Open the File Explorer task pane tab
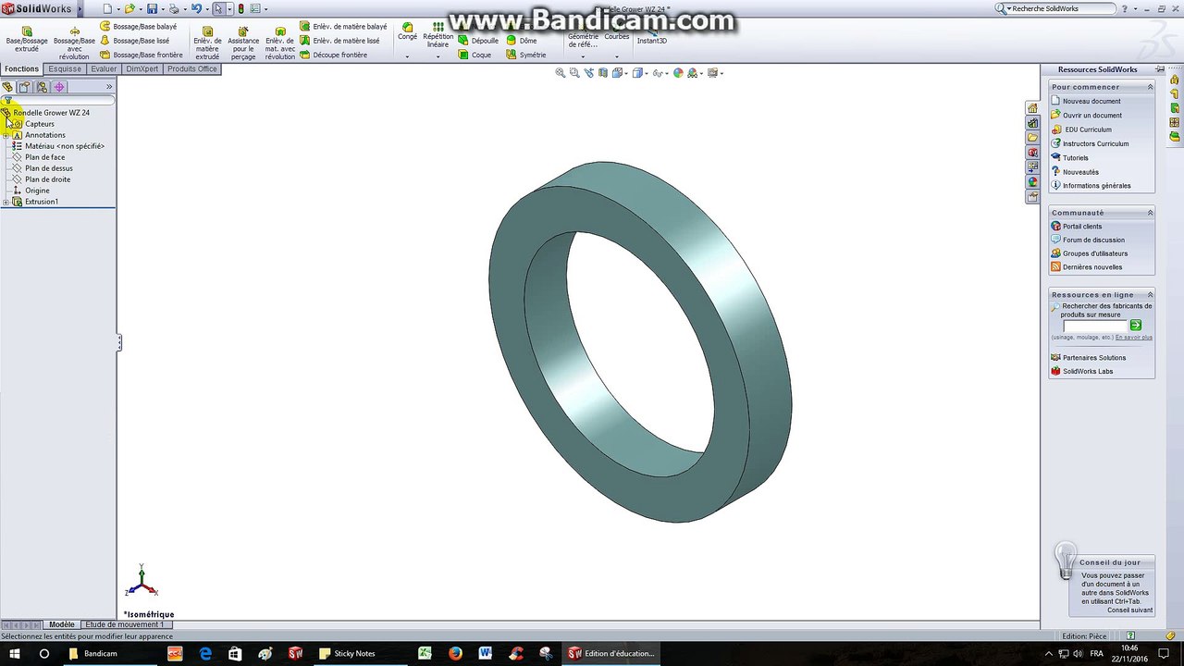The image size is (1184, 666). click(x=1032, y=138)
